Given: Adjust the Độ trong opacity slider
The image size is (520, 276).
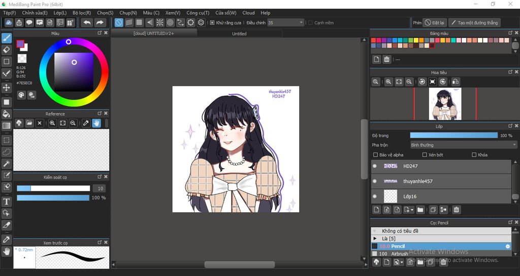Looking at the screenshot, I should [453, 136].
